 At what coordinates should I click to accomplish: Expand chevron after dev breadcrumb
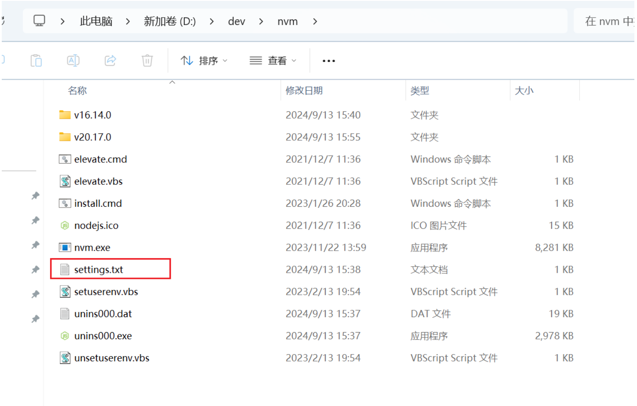[x=261, y=21]
